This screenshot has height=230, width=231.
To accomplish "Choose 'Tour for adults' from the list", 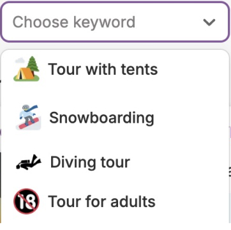I will 115,201.
